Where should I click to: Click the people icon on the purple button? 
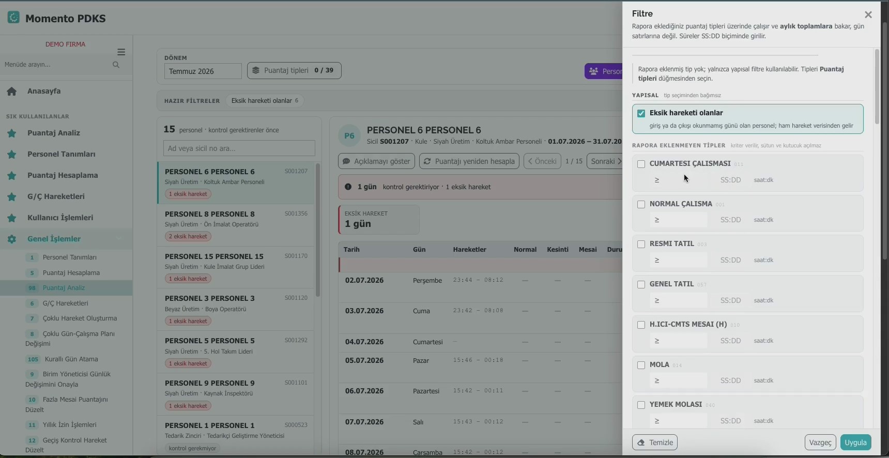[x=594, y=71]
